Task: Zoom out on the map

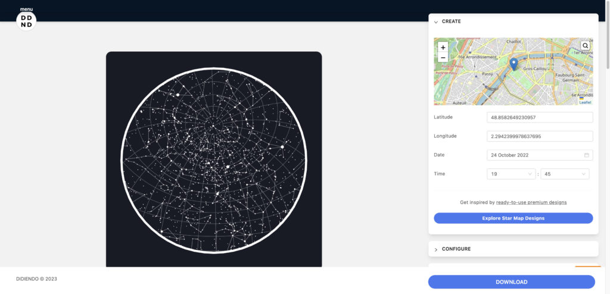Action: tap(443, 57)
